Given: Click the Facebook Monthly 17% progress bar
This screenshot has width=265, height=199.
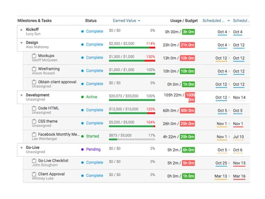Looking at the screenshot, I should click(132, 139).
